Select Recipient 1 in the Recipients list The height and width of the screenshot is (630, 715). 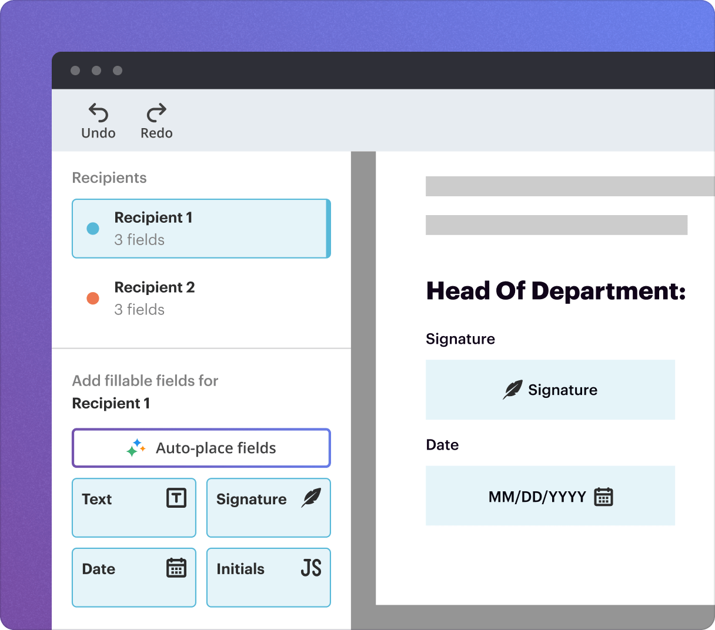click(x=201, y=229)
